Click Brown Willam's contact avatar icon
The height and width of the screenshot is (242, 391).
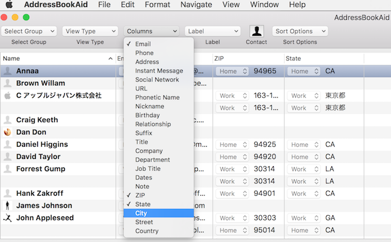pyautogui.click(x=8, y=83)
